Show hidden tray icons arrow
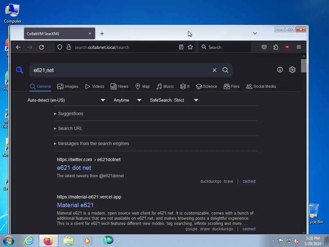Screen dimensions: 329x247 pyautogui.click(x=273, y=241)
